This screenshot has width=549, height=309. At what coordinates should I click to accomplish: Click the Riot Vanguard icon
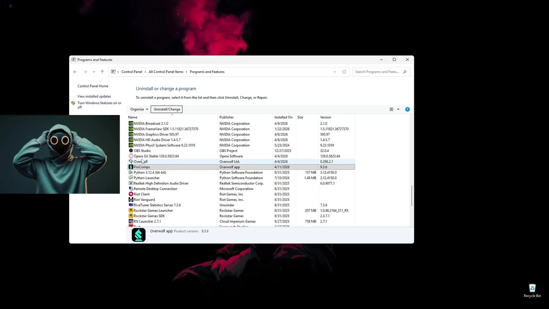(131, 200)
